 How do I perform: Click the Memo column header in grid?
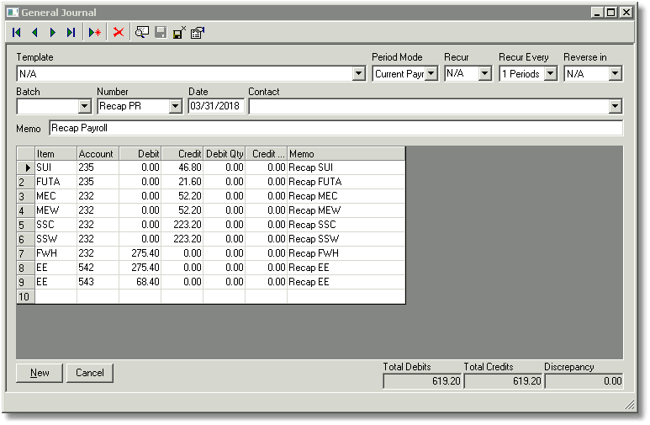click(346, 153)
